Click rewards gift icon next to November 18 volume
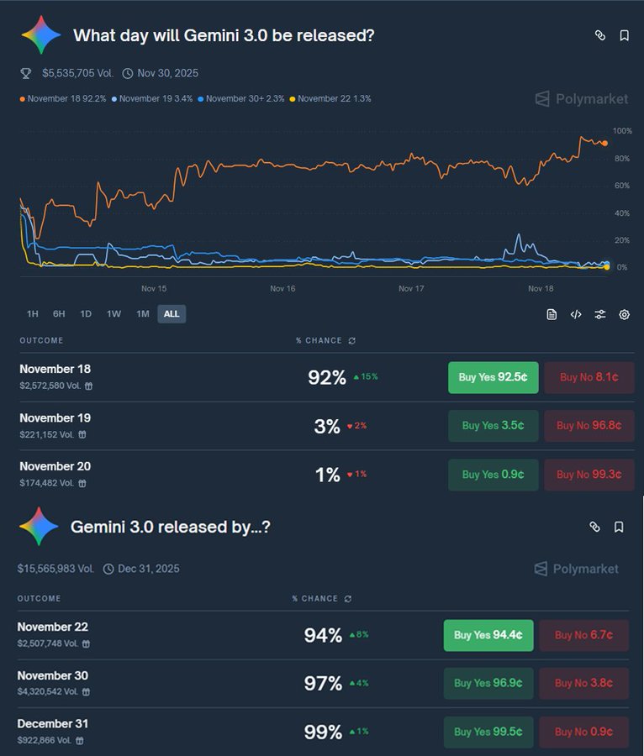Image resolution: width=644 pixels, height=756 pixels. click(x=89, y=386)
